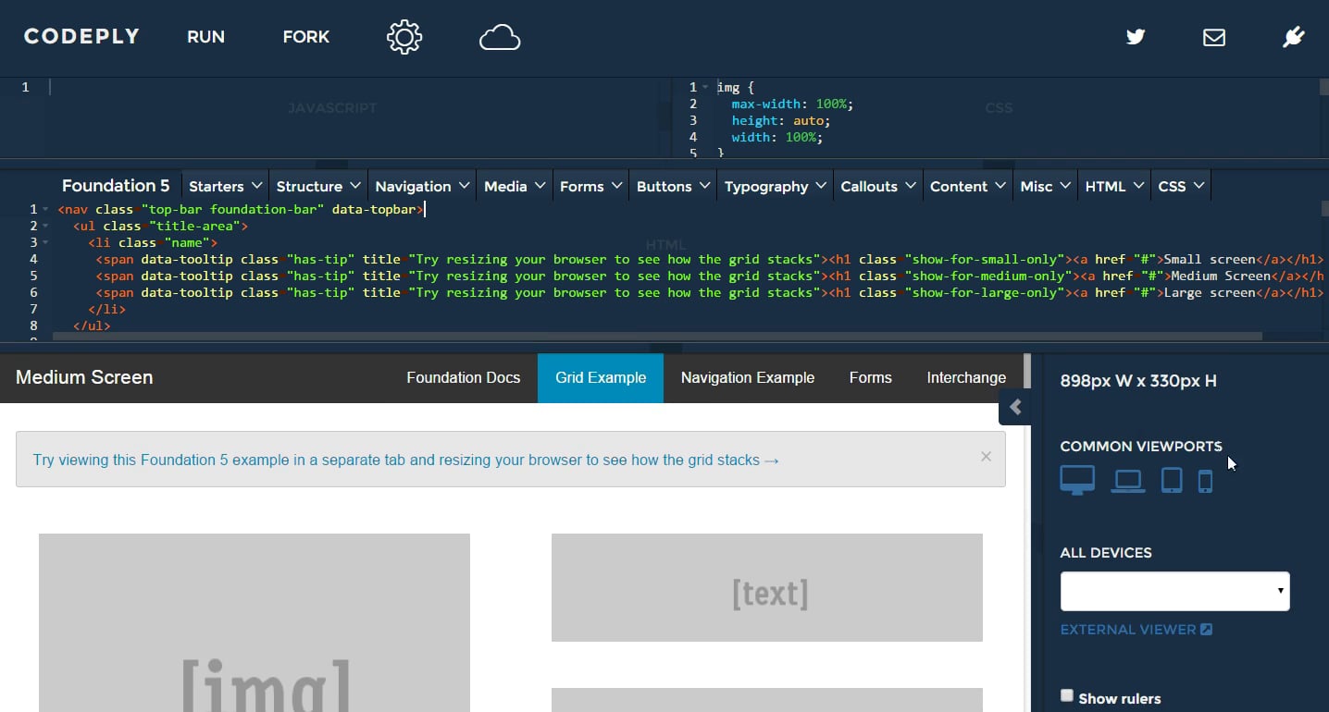
Task: Dismiss the Foundation 5 alert box
Action: pyautogui.click(x=986, y=457)
